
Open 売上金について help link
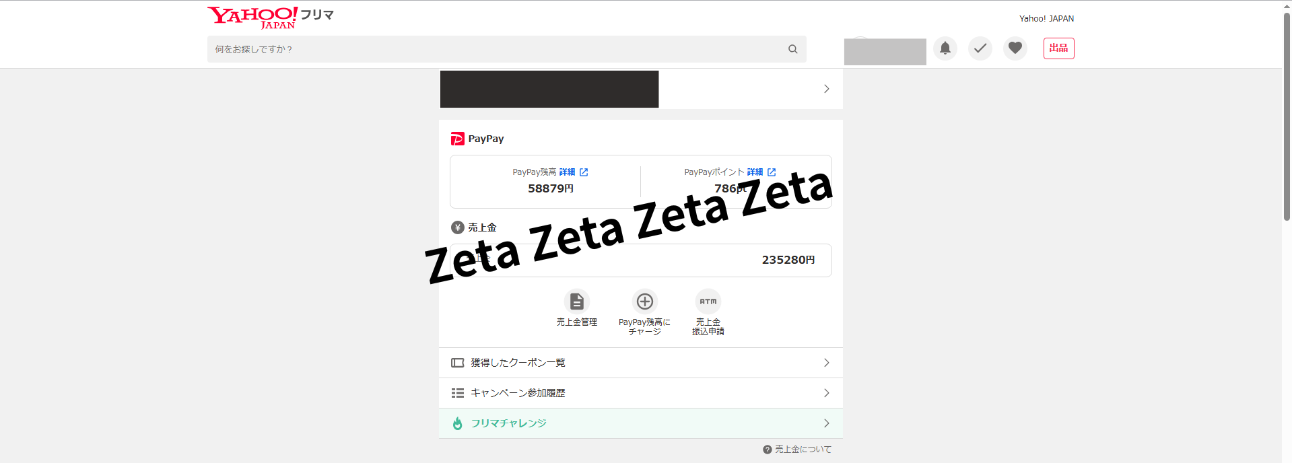pos(797,450)
